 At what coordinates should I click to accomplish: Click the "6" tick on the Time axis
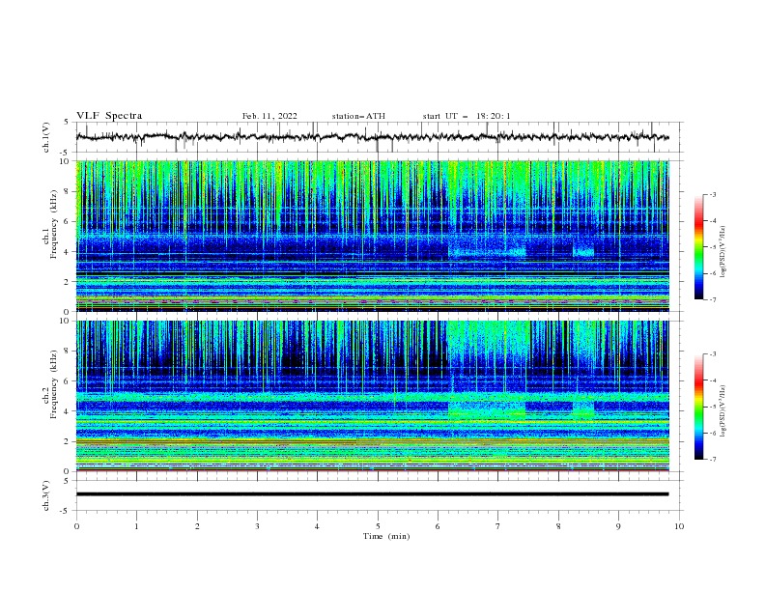tap(438, 526)
